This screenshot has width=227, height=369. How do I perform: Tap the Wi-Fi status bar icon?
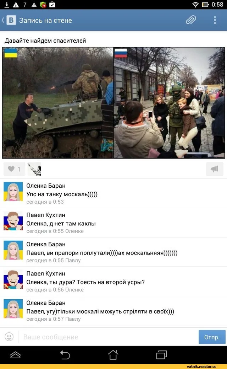[195, 5]
